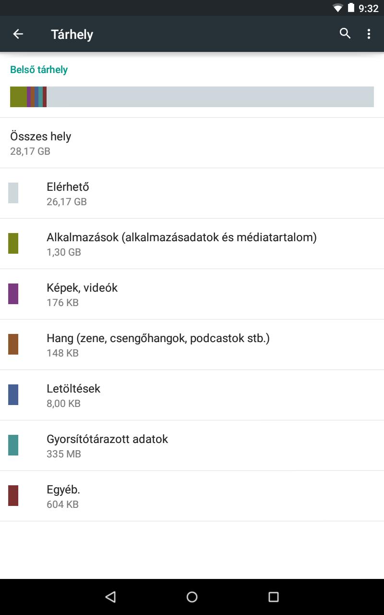Open search with the magnifier icon
Image resolution: width=384 pixels, height=615 pixels.
pyautogui.click(x=345, y=34)
